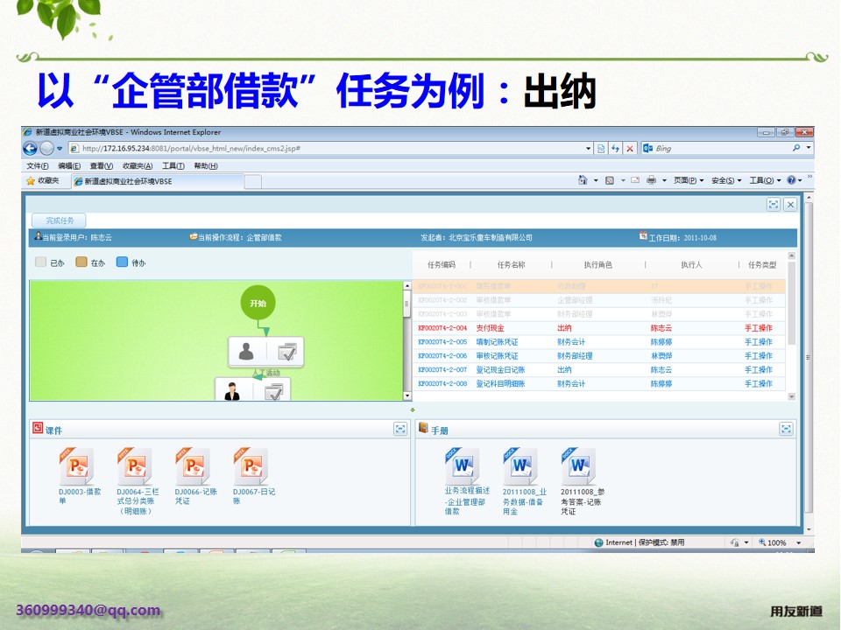Open the address bar history dropdown arrow

(x=589, y=149)
